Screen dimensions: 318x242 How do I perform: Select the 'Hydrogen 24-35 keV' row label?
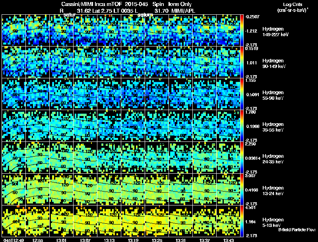pos(273,159)
